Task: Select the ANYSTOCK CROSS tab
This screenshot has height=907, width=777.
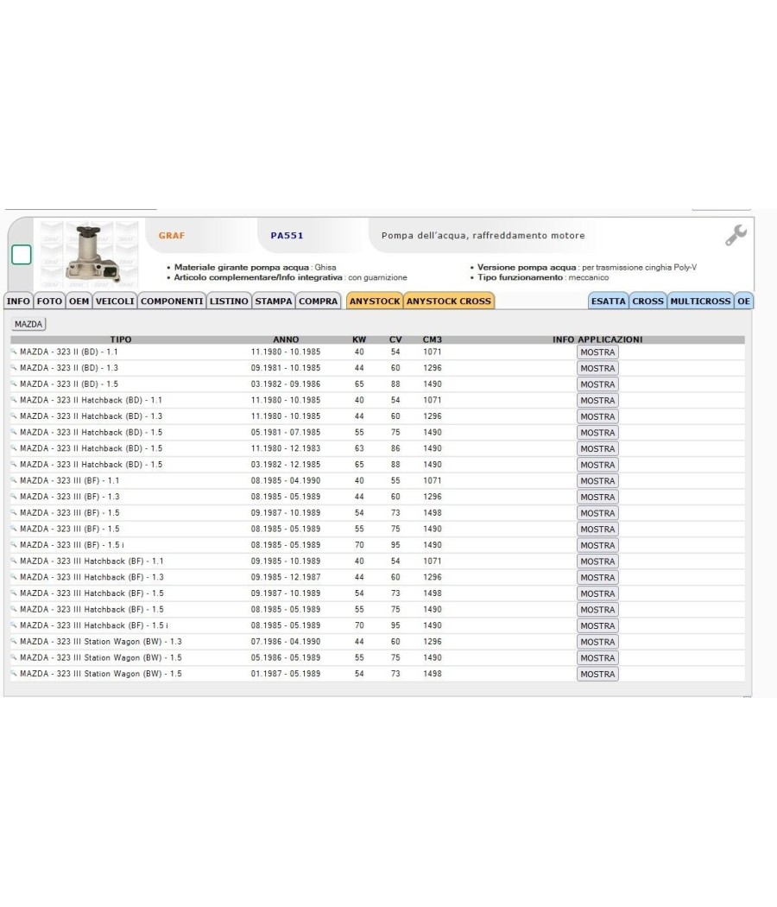Action: [x=449, y=301]
